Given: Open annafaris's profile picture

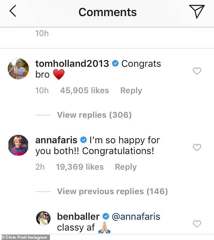Looking at the screenshot, I should pos(18,145).
